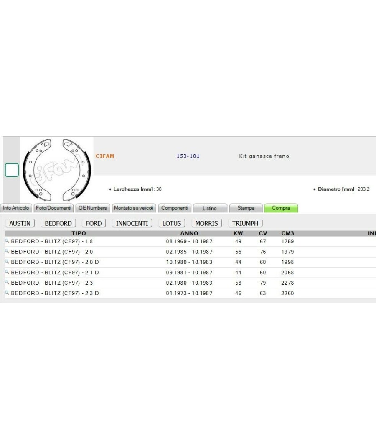The width and height of the screenshot is (376, 439).
Task: Filter vehicles by FORD
Action: point(94,223)
